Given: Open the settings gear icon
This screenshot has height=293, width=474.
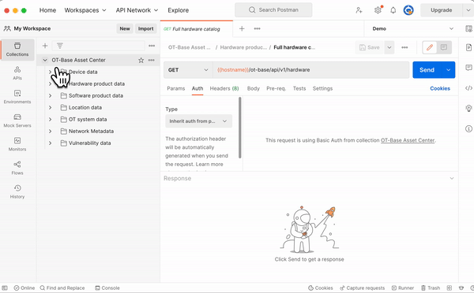Looking at the screenshot, I should pos(378,10).
